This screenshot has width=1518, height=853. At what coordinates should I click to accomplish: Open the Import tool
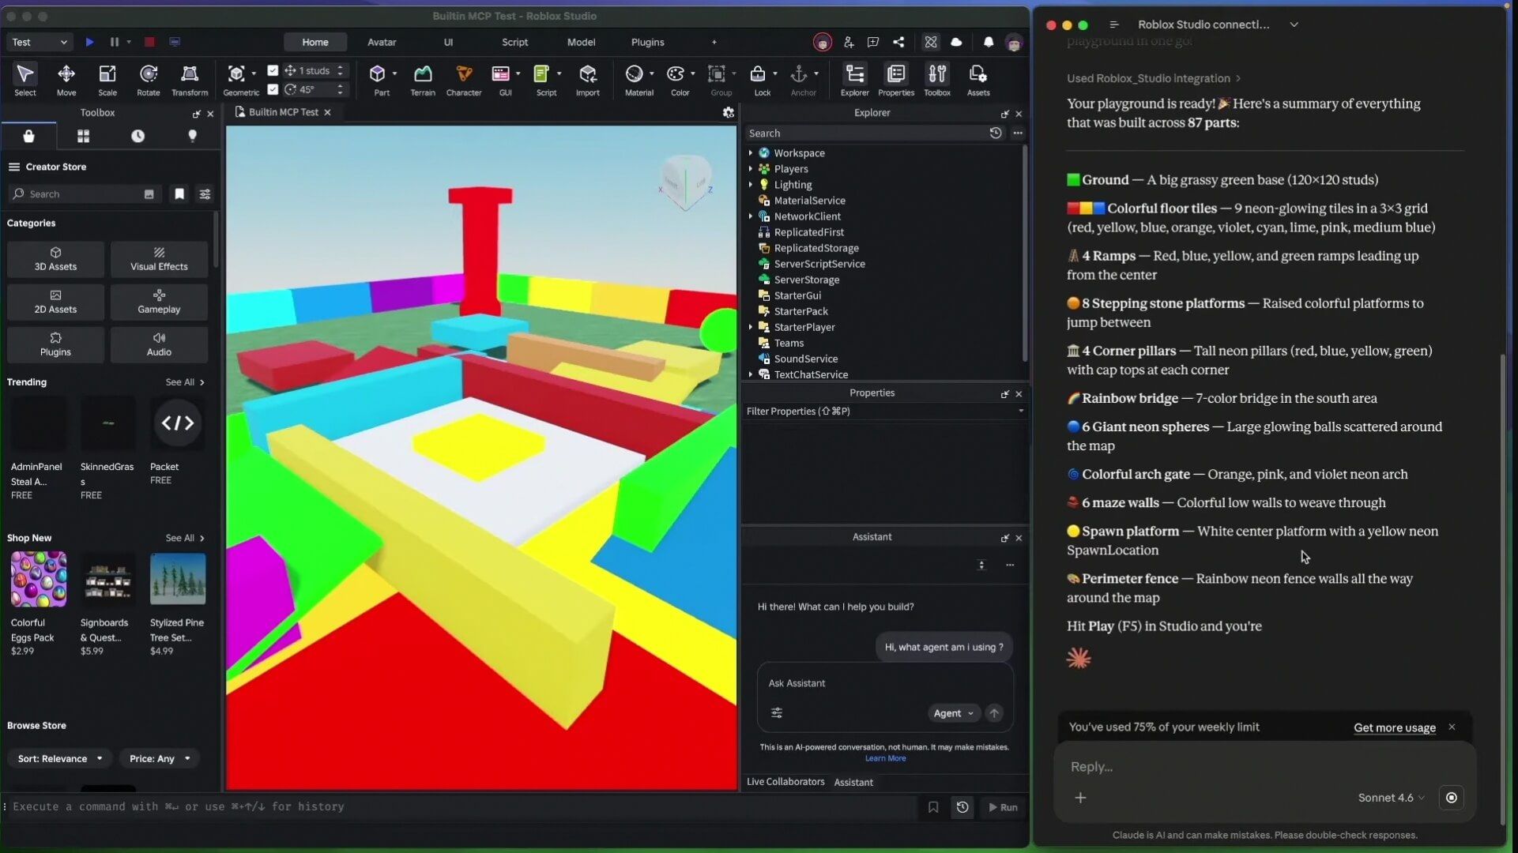point(588,79)
